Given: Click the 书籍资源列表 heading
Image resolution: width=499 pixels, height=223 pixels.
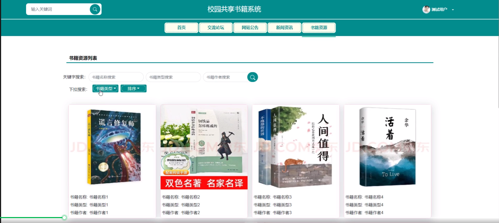Looking at the screenshot, I should (x=83, y=58).
